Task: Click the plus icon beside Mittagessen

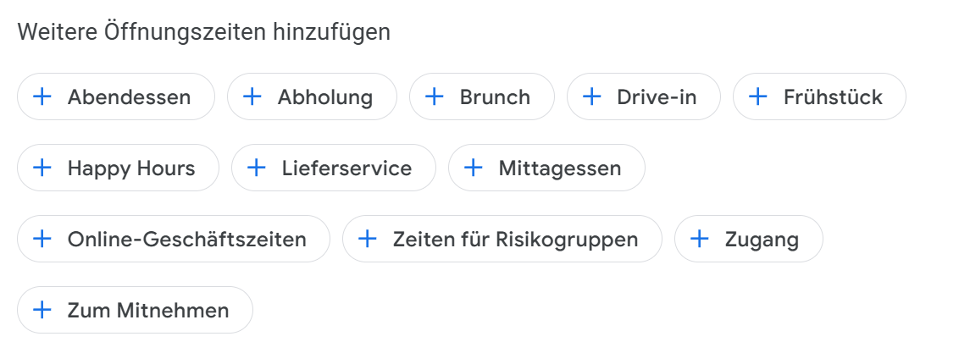Action: point(474,168)
